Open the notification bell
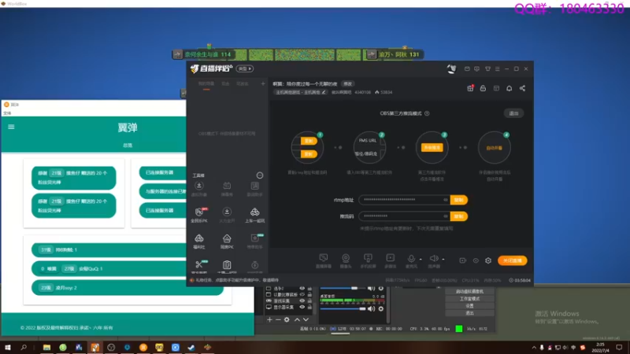This screenshot has height=354, width=630. (509, 88)
